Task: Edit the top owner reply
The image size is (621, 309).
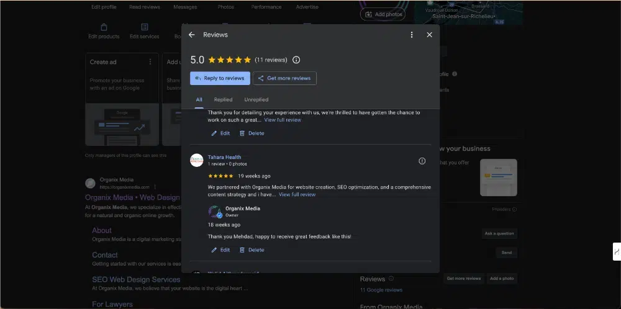Action: (220, 133)
